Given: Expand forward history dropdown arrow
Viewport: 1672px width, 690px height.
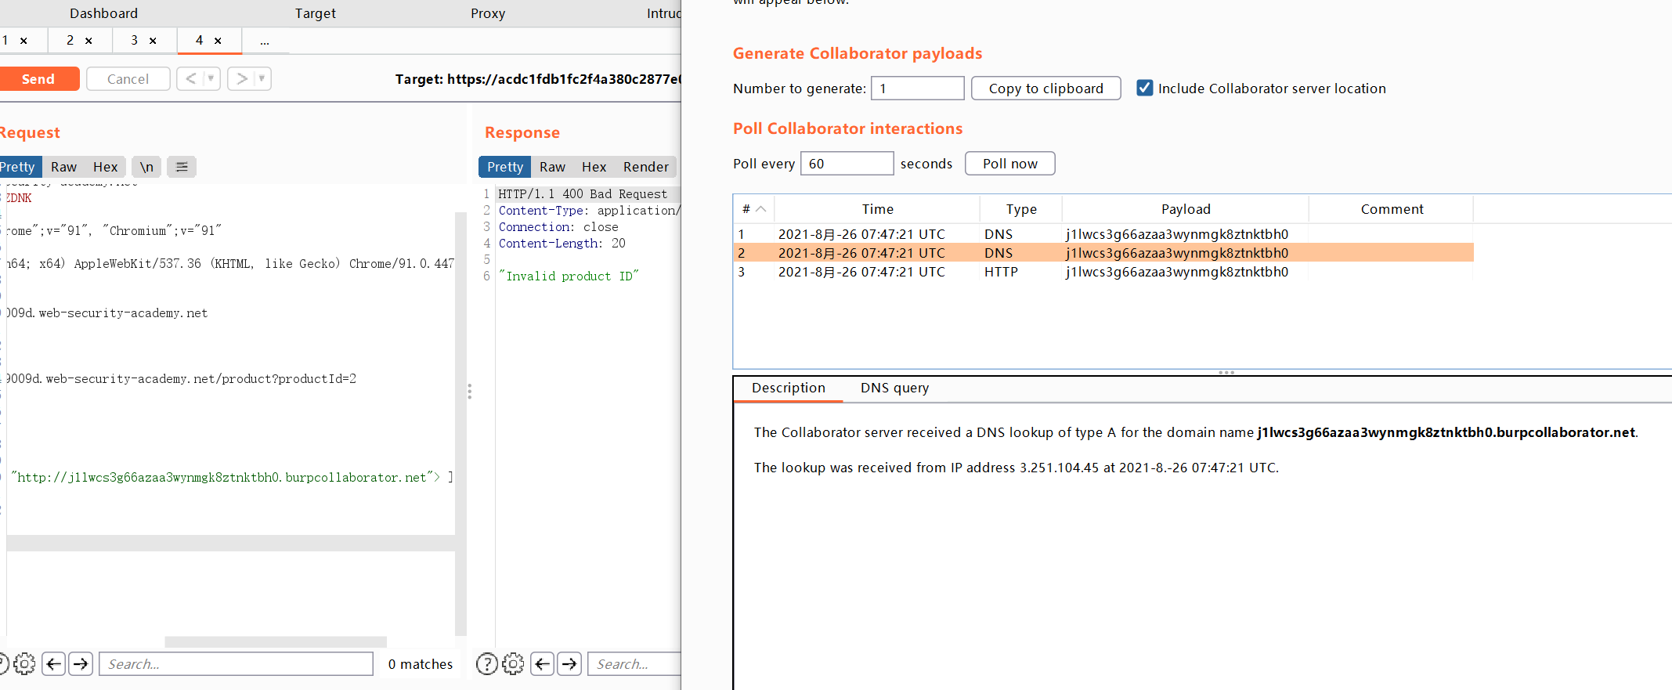Looking at the screenshot, I should (x=262, y=78).
